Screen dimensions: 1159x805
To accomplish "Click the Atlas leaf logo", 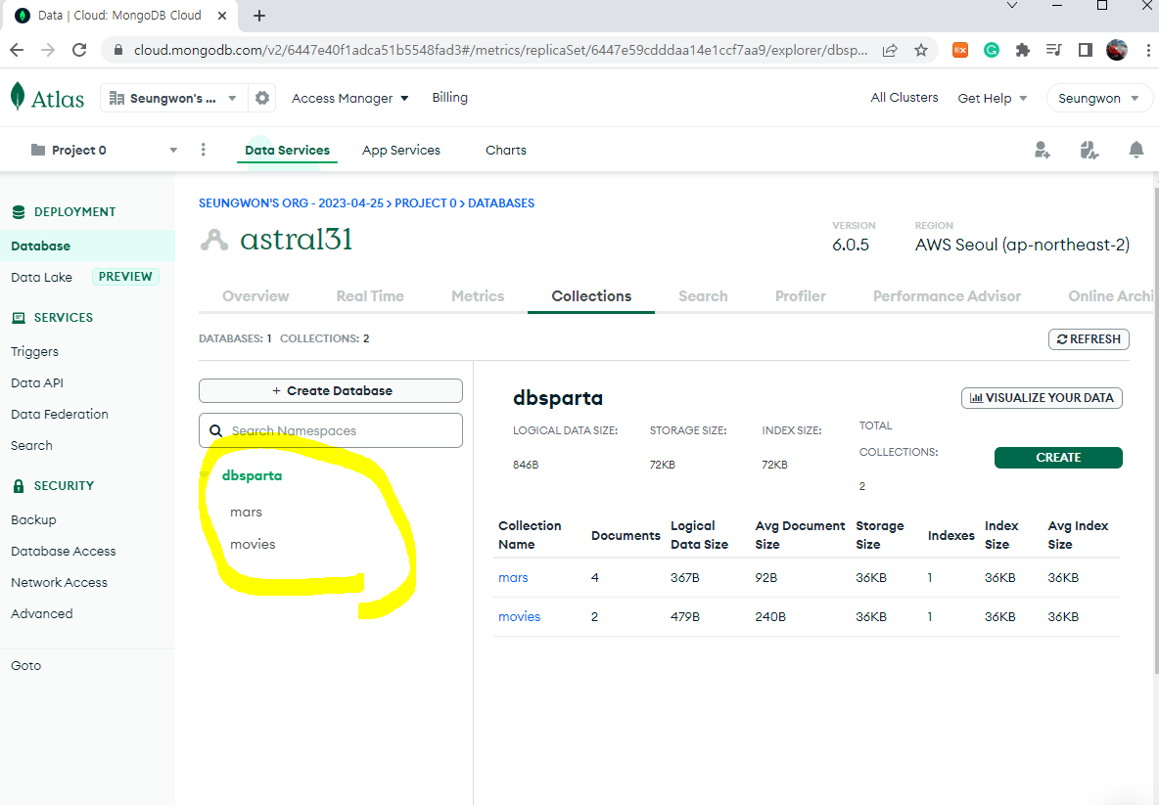I will [x=18, y=97].
